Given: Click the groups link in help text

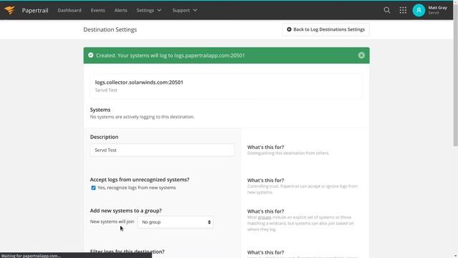Looking at the screenshot, I should (264, 217).
